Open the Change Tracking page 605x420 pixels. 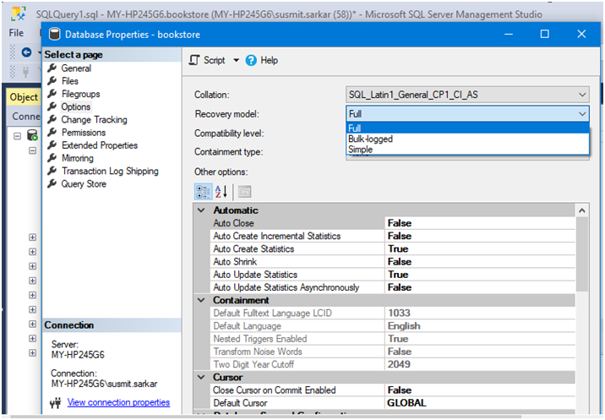point(94,120)
